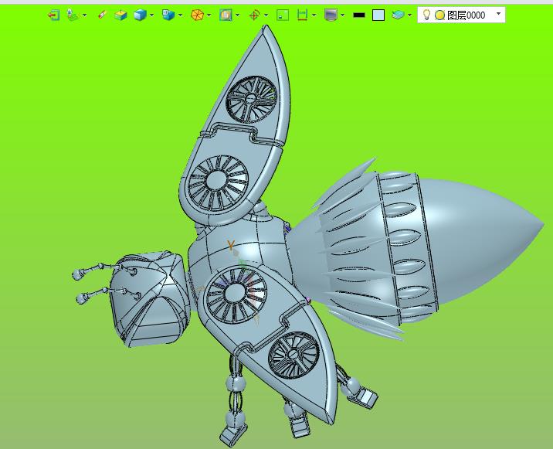Click the blue shaded cube display icon
Screen dimensions: 553x449
click(140, 15)
